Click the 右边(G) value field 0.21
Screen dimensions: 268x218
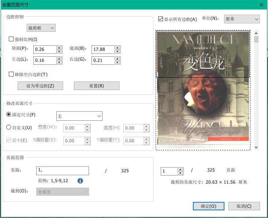tap(103, 60)
